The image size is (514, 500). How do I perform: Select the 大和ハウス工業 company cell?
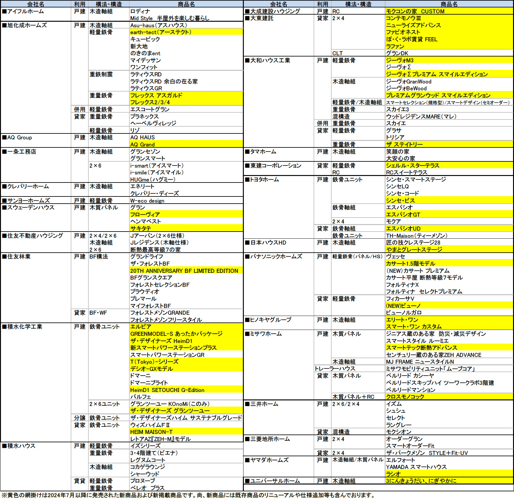click(270, 61)
